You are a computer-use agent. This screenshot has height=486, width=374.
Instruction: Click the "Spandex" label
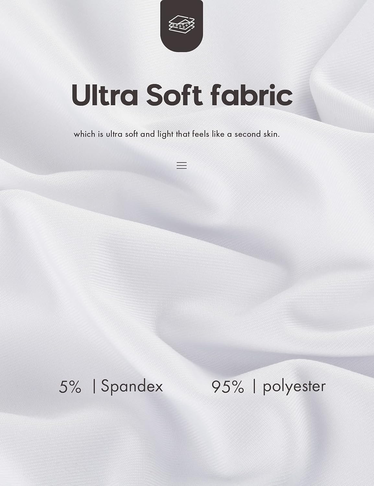click(132, 386)
